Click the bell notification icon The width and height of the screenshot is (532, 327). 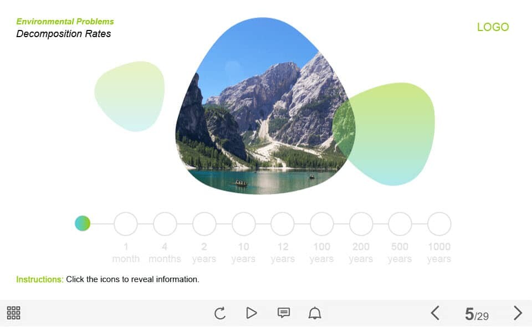[315, 313]
